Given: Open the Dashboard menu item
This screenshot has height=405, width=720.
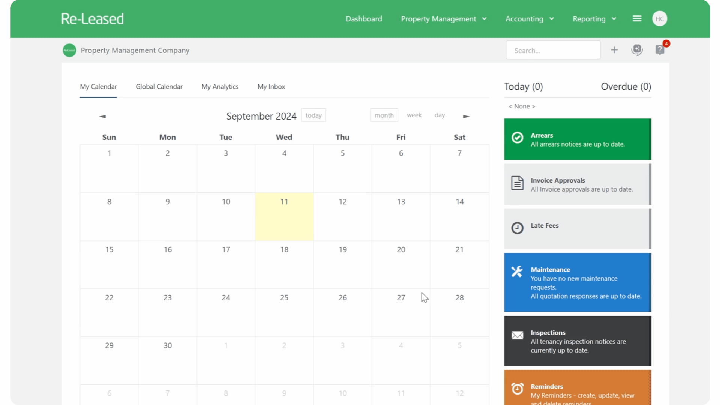Looking at the screenshot, I should coord(364,19).
